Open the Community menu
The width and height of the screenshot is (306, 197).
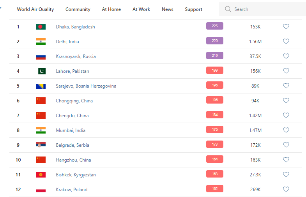coord(78,9)
